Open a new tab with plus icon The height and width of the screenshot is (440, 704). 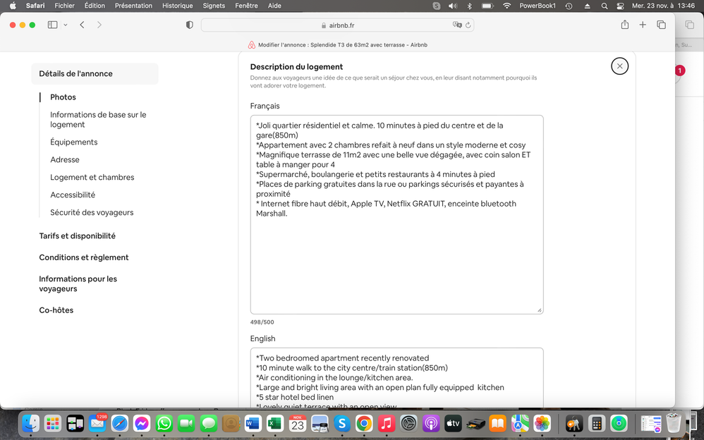point(643,25)
